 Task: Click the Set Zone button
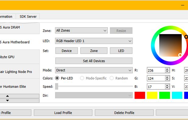point(94,51)
